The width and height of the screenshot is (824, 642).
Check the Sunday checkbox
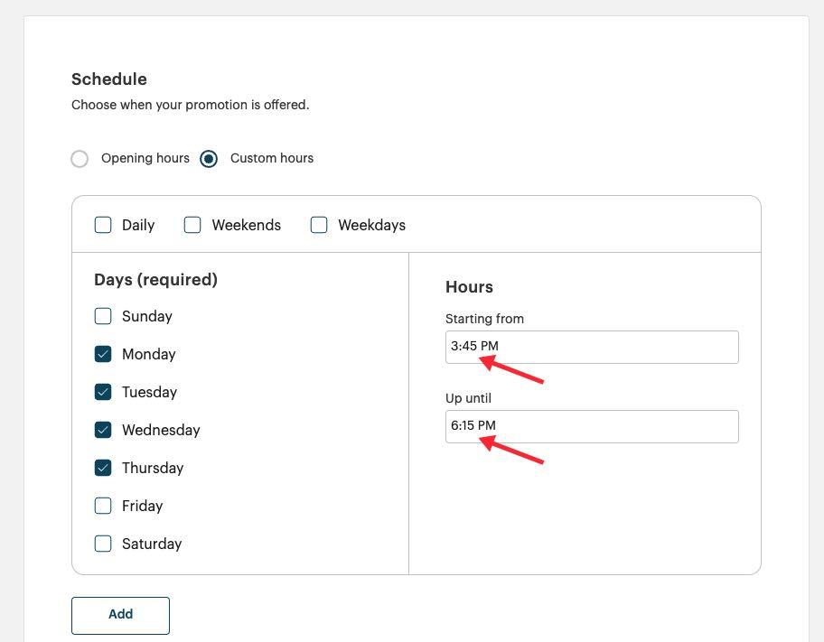pos(103,316)
